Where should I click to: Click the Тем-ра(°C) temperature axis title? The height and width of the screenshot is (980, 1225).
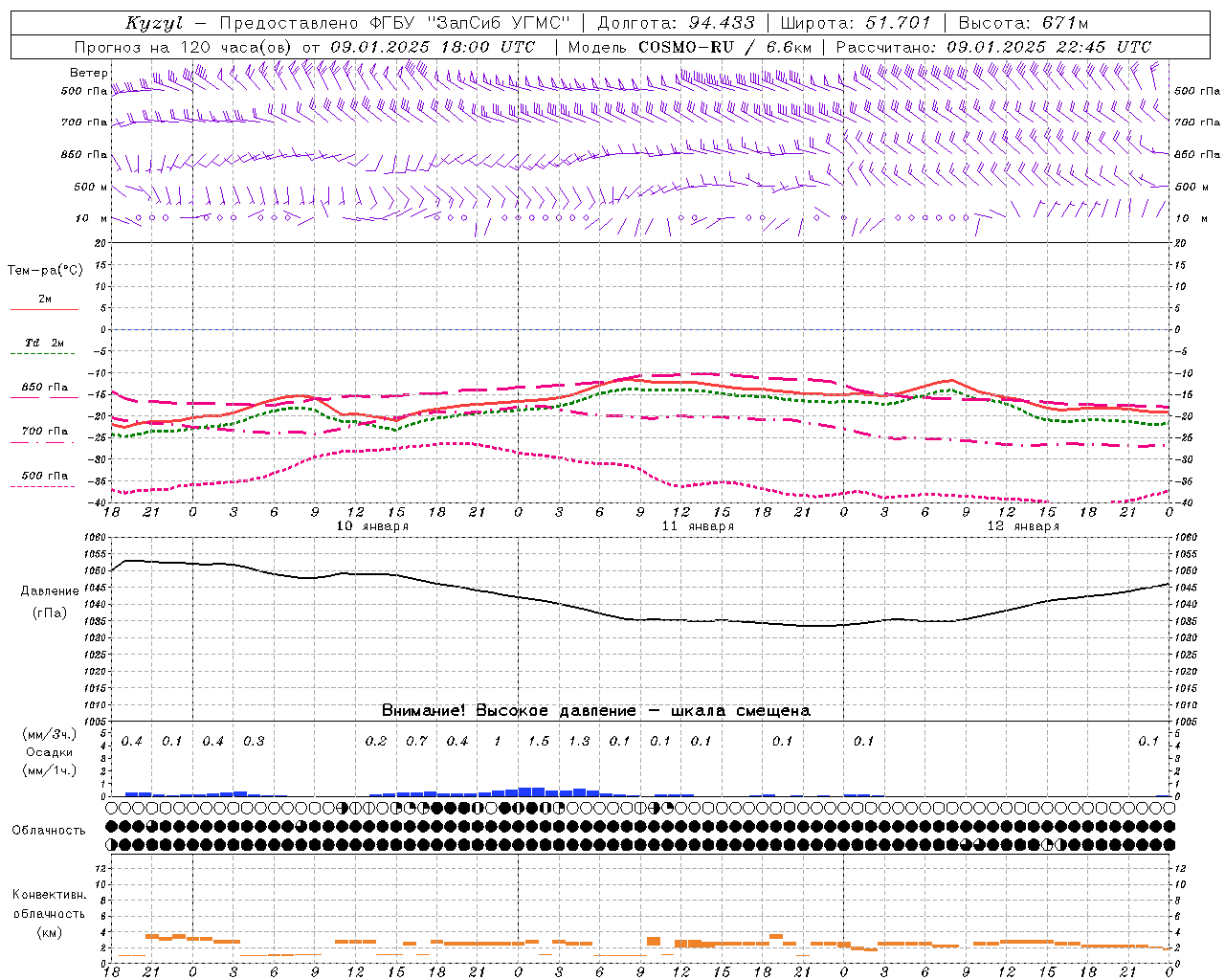[x=45, y=271]
